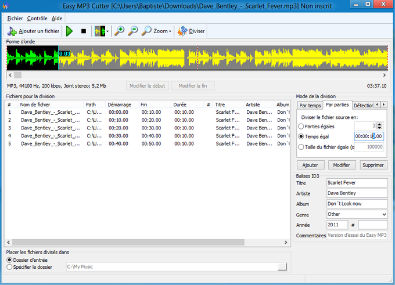Switch to the Détection tab
Screen dimensions: 395x285
click(x=363, y=106)
